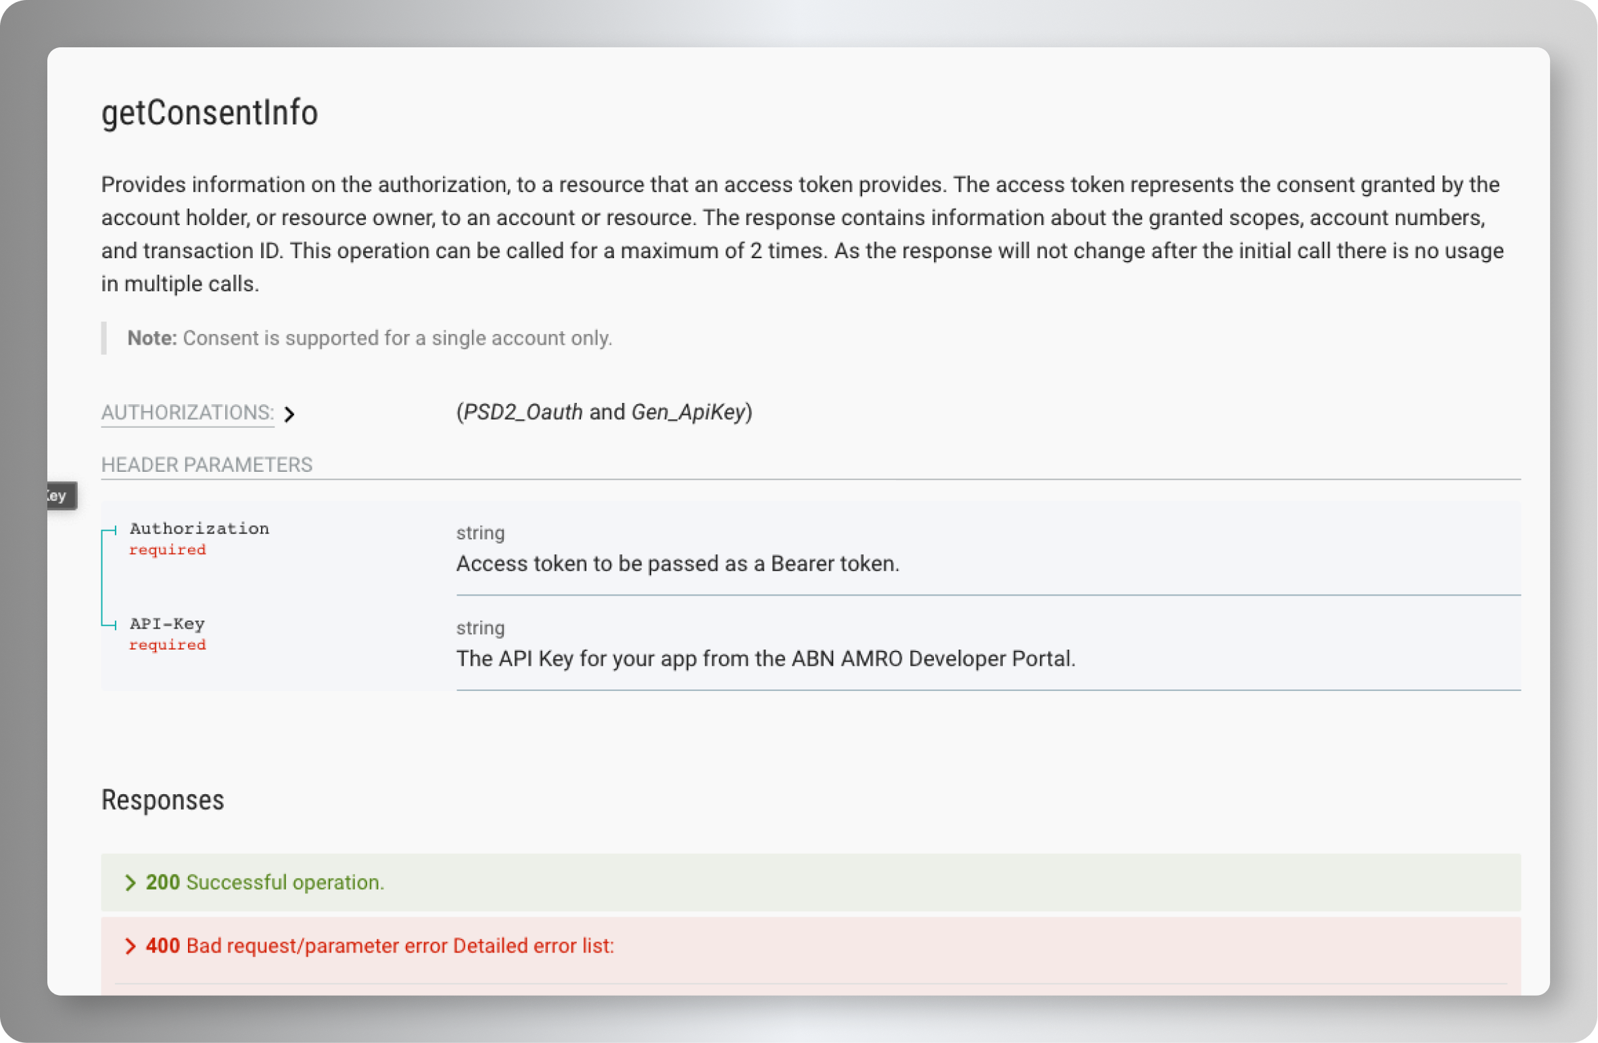Image resolution: width=1598 pixels, height=1043 pixels.
Task: Click the PSD2_Oauth authorization text
Action: pyautogui.click(x=523, y=412)
